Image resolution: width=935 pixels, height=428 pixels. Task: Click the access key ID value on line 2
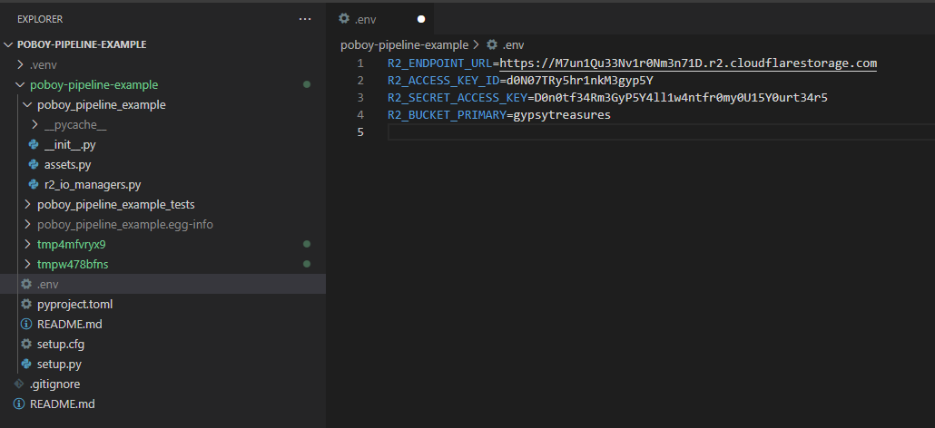580,81
